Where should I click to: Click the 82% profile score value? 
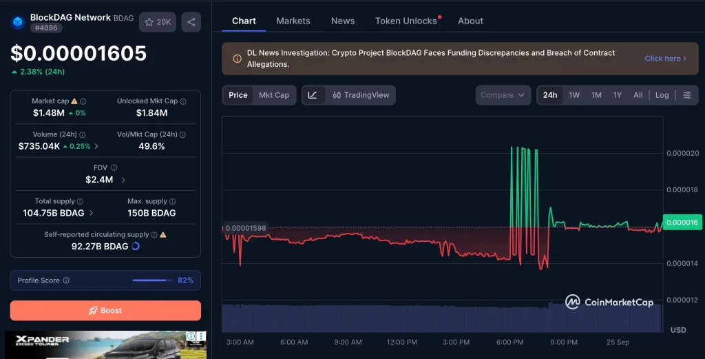click(185, 280)
